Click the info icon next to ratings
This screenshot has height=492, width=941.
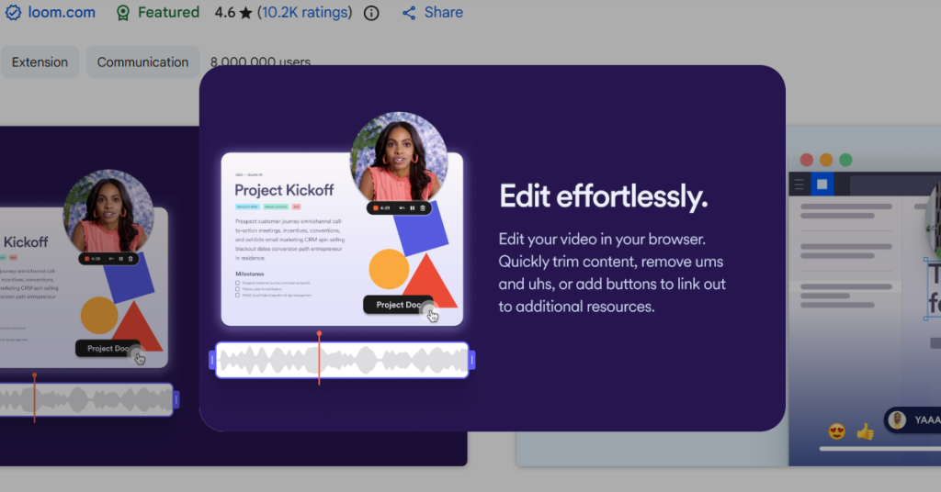pos(371,13)
